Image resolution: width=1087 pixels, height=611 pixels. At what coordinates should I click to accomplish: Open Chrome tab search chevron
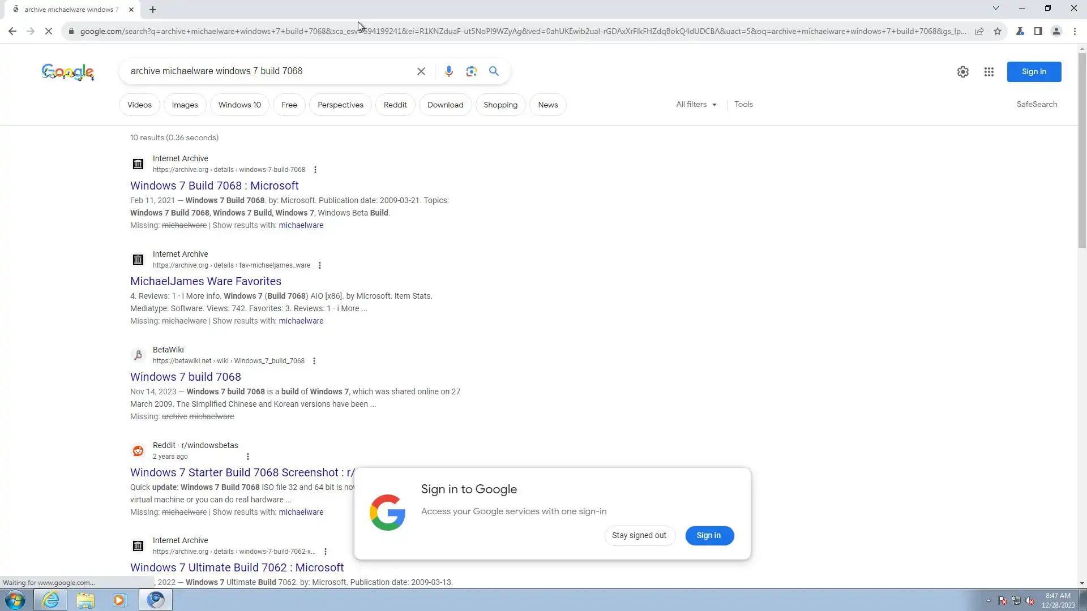point(995,8)
